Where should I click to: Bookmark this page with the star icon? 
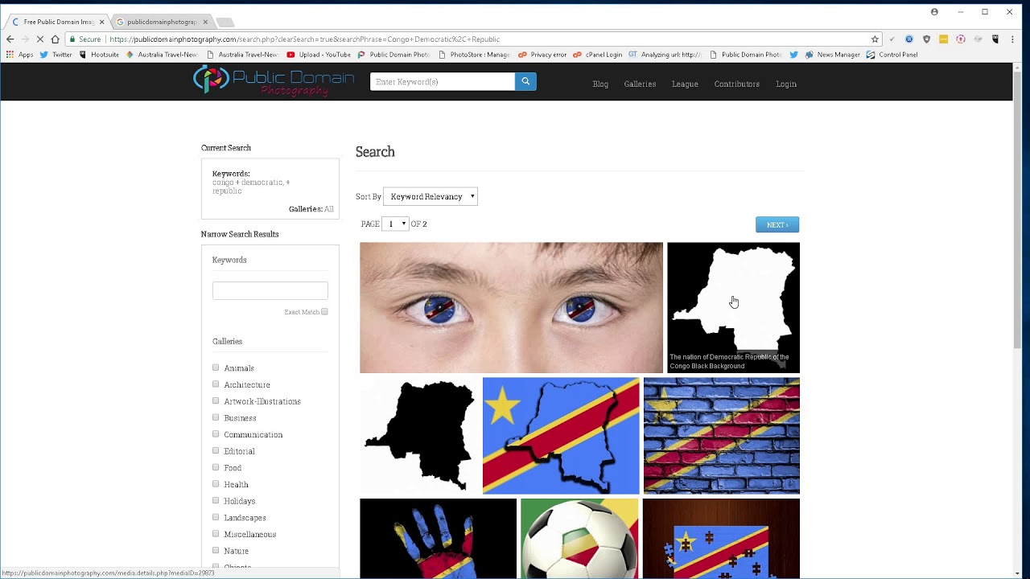tap(875, 39)
